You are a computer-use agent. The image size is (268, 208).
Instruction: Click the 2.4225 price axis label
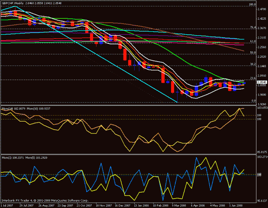pyautogui.click(x=262, y=19)
